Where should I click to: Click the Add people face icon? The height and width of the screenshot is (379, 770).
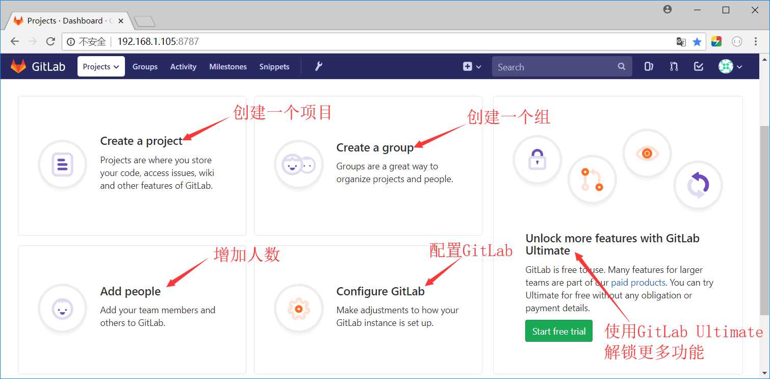pyautogui.click(x=62, y=309)
